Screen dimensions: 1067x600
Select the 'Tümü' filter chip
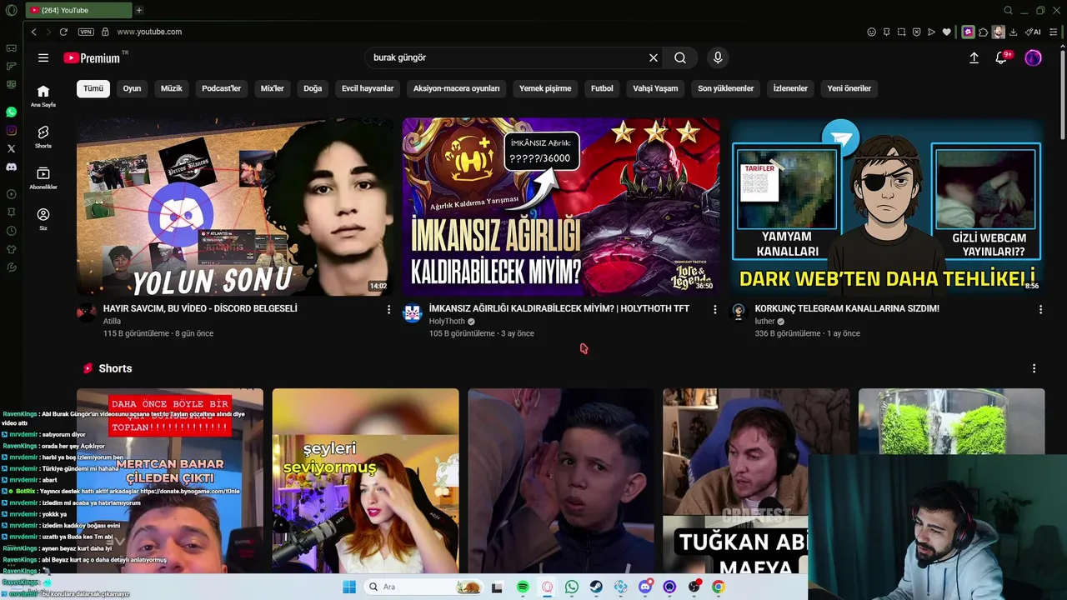point(93,88)
